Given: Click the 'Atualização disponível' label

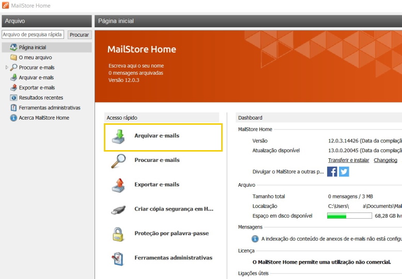Looking at the screenshot, I should click(276, 151).
